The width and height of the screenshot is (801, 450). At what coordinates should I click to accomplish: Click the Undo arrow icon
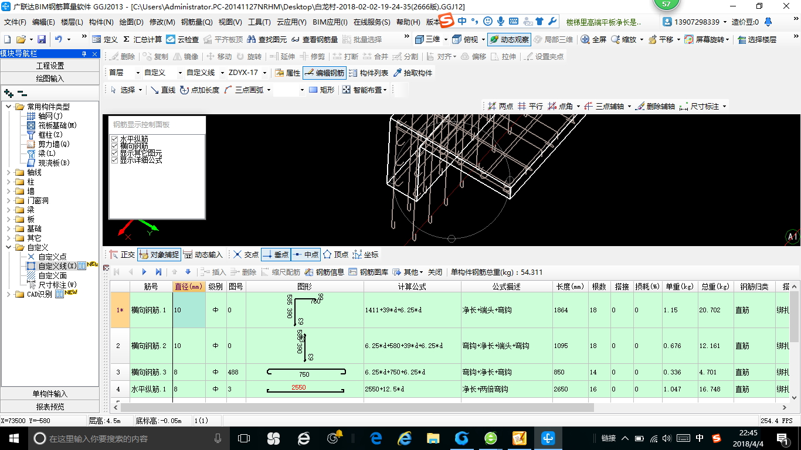[x=59, y=39]
